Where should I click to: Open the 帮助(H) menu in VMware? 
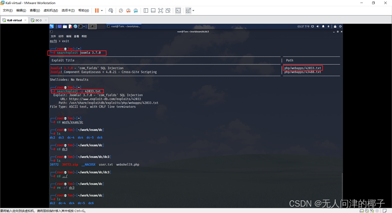click(x=83, y=10)
